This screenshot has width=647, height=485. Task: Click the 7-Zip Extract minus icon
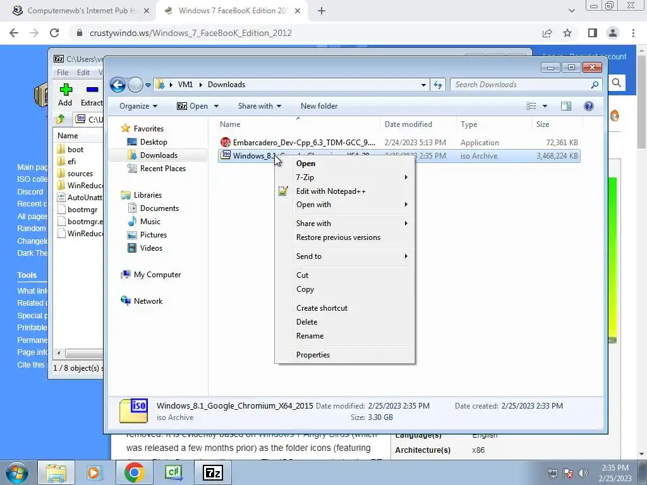tap(92, 90)
